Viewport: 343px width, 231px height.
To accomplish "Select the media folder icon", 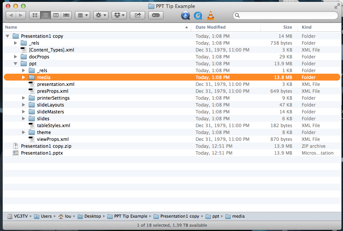I will [x=32, y=77].
